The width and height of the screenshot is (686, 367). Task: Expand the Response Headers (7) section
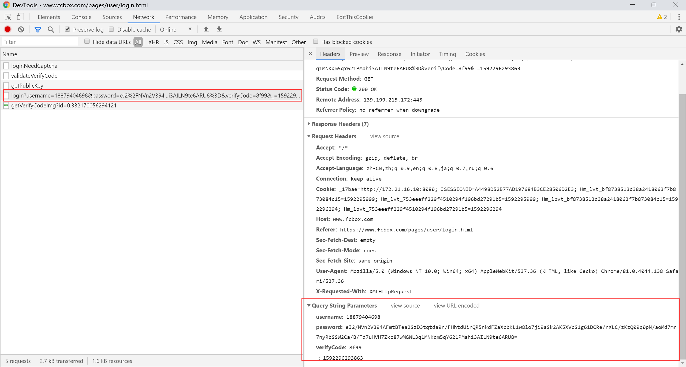[340, 124]
